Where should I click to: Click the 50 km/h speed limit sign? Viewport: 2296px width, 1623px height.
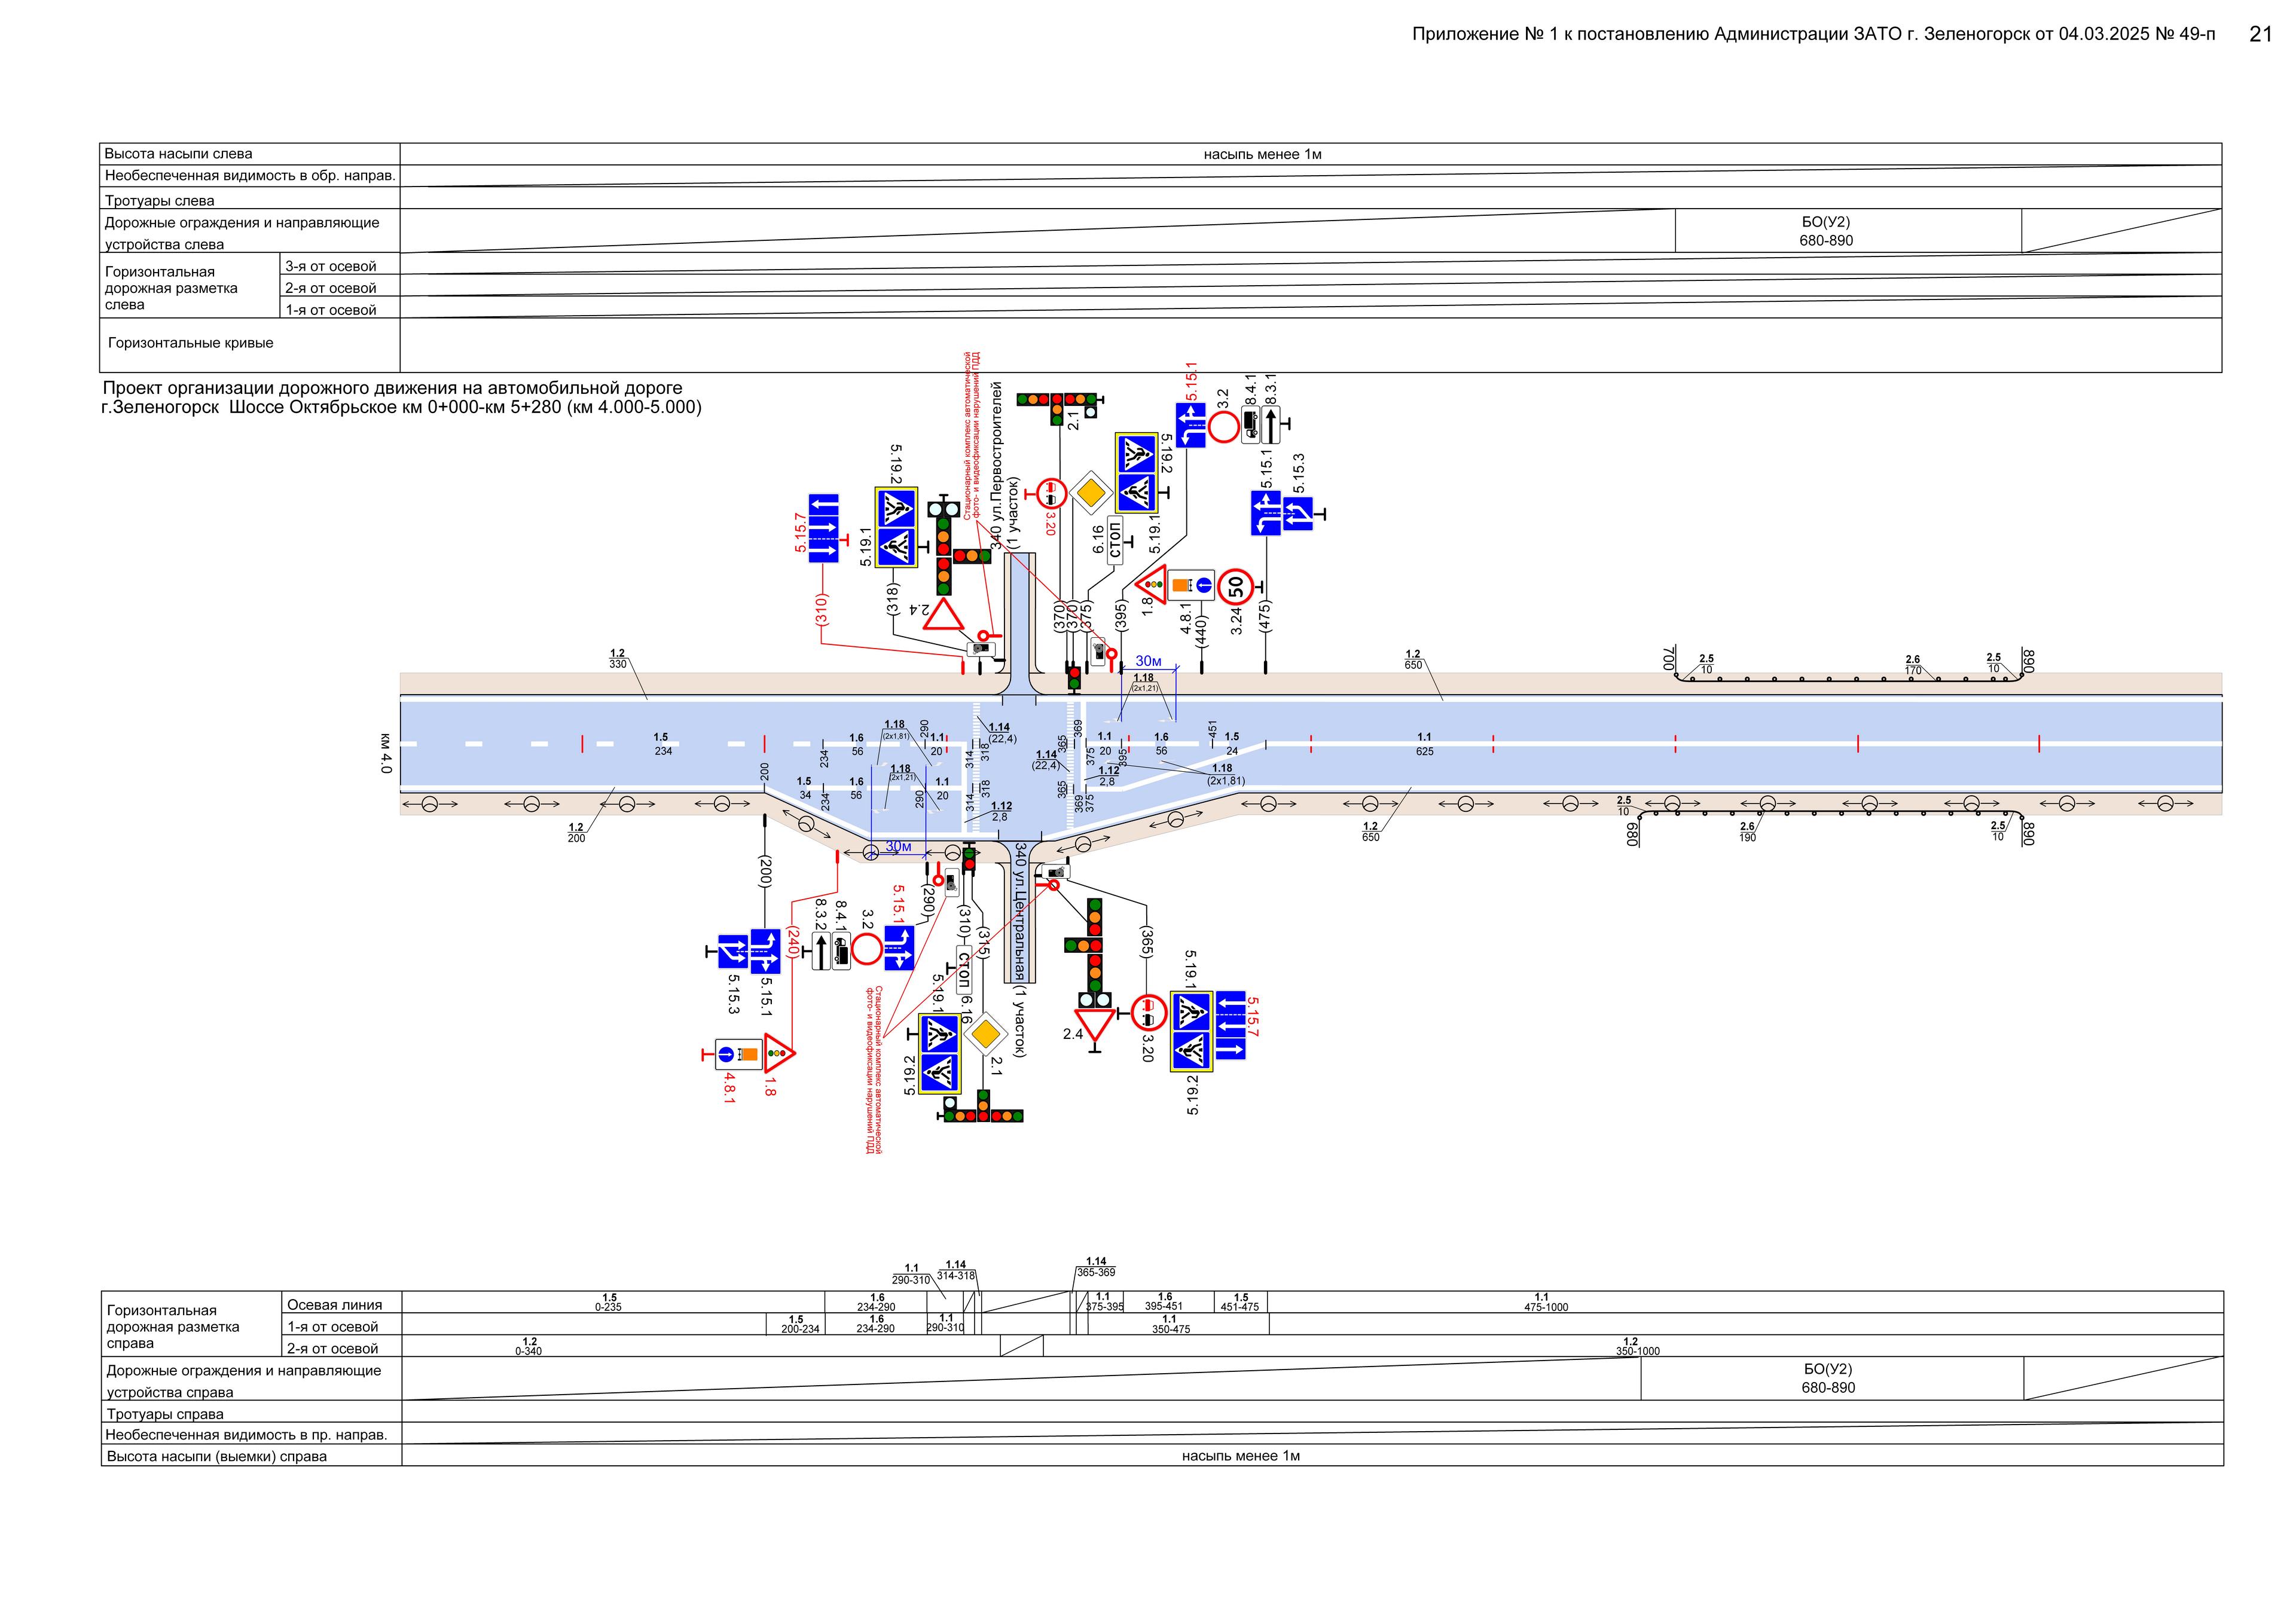click(1236, 587)
